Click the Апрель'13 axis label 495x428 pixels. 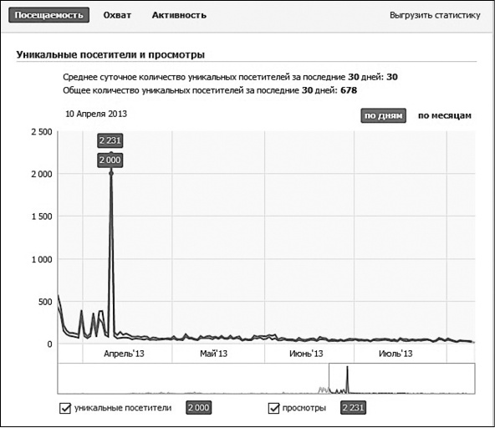pos(124,354)
